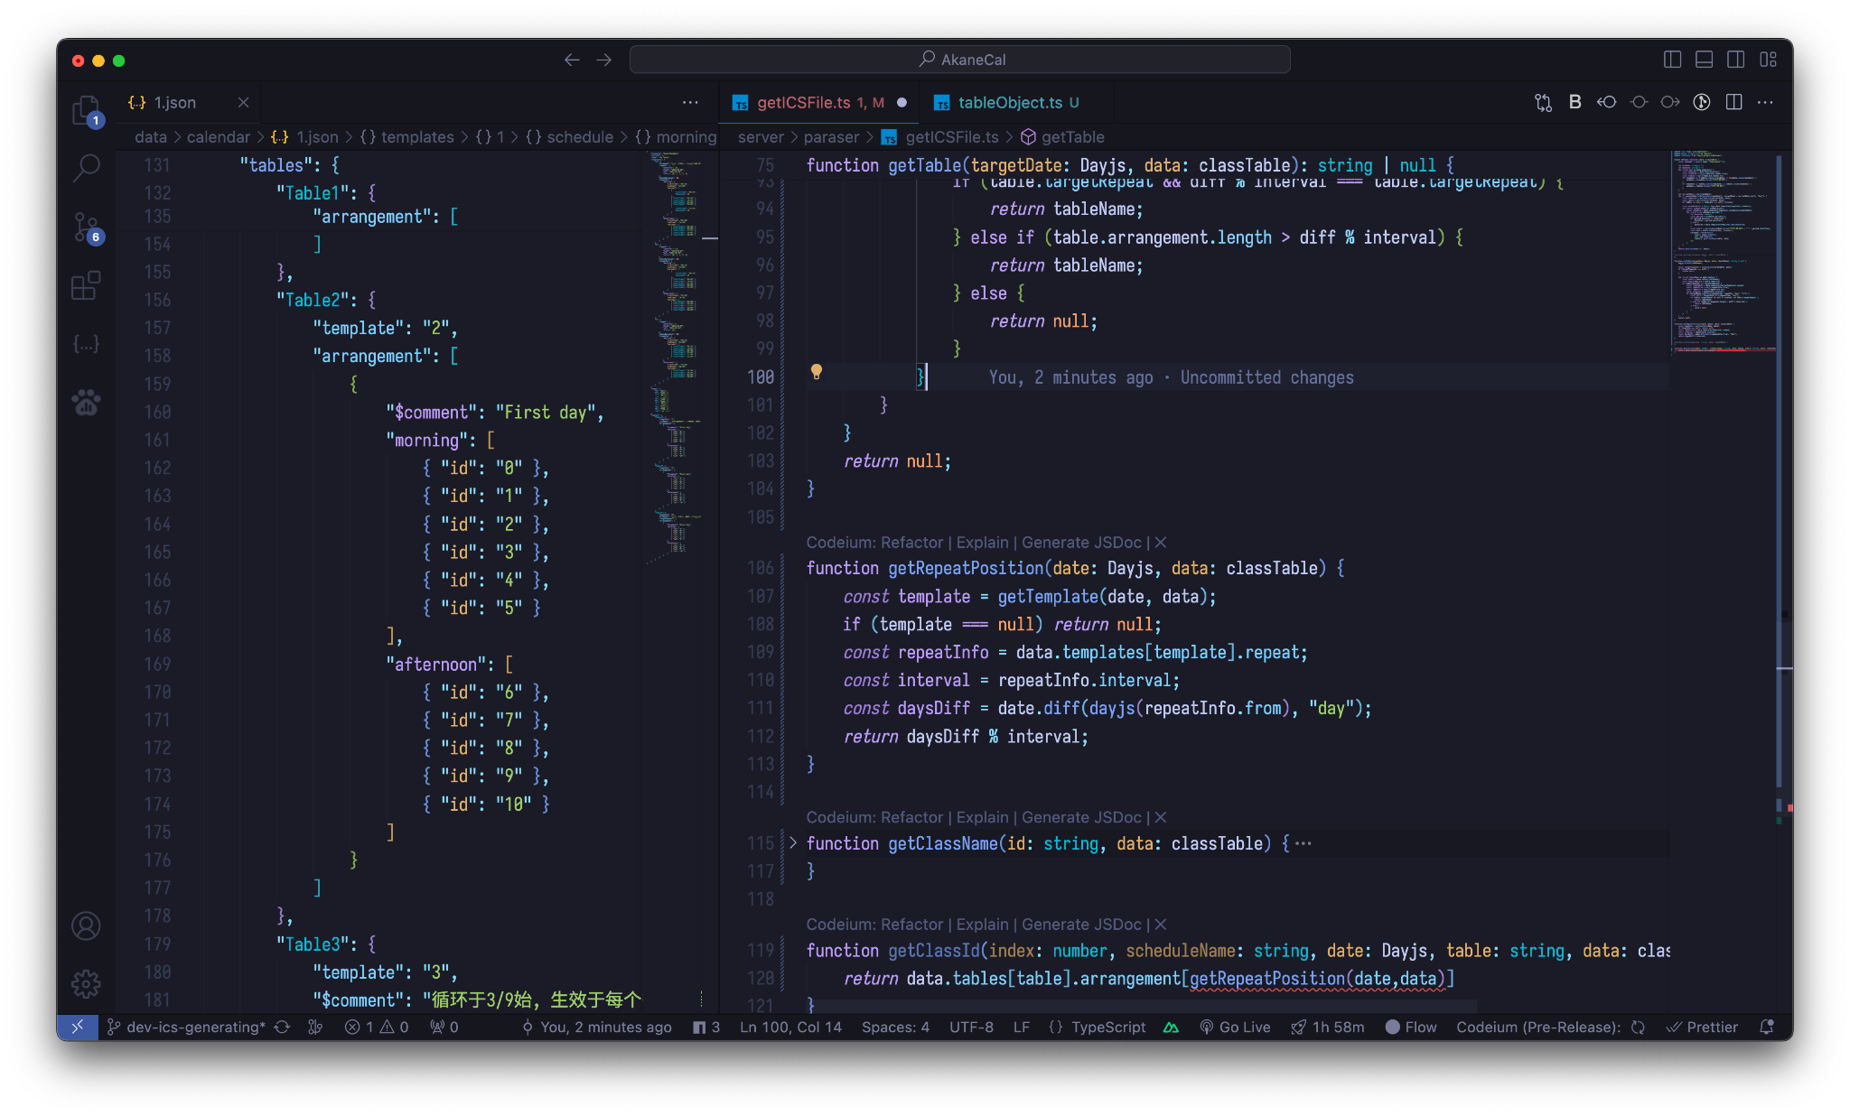Viewport: 1850px width, 1116px height.
Task: Select the Split Editor icon
Action: pyautogui.click(x=1733, y=102)
